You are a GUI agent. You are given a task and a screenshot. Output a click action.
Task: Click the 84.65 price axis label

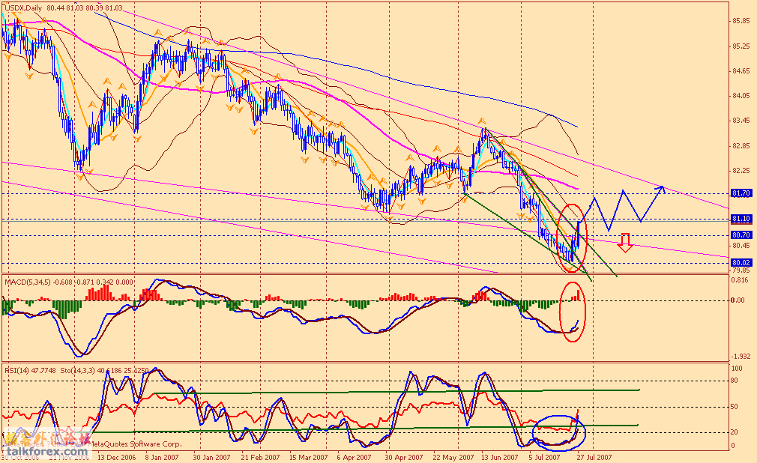741,71
